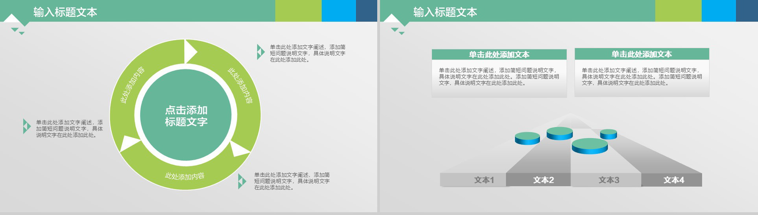Select the paragraph text at the lower right of the ring
The image size is (758, 215).
[292, 181]
